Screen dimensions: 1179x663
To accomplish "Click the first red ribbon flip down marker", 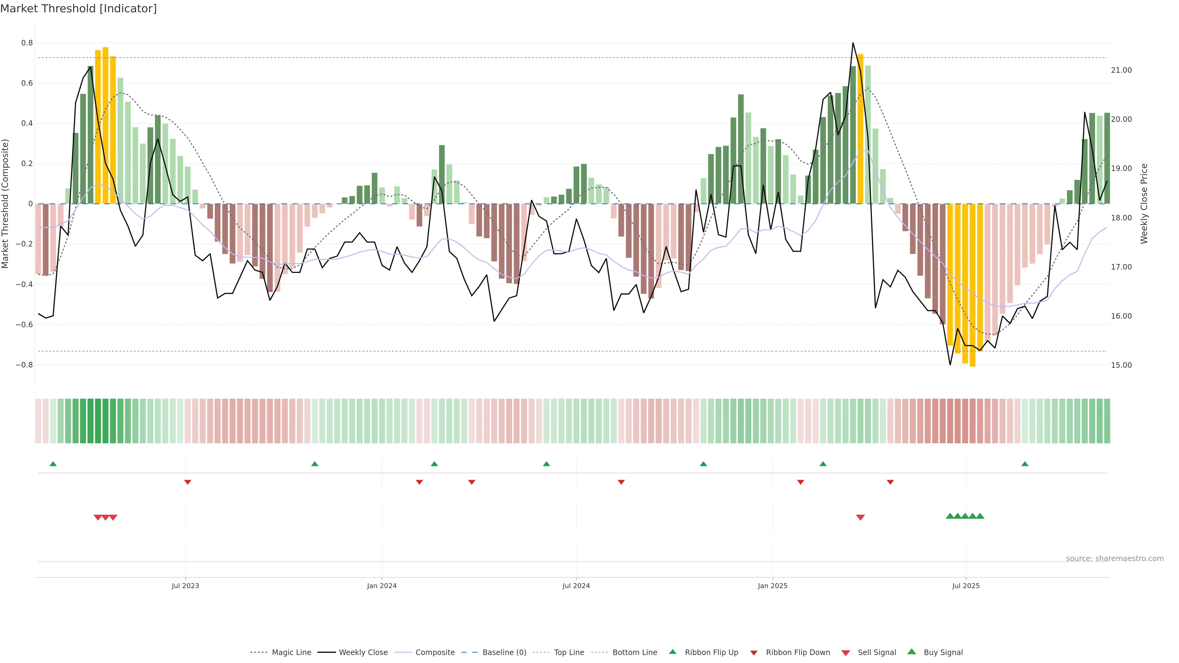I will pos(188,482).
